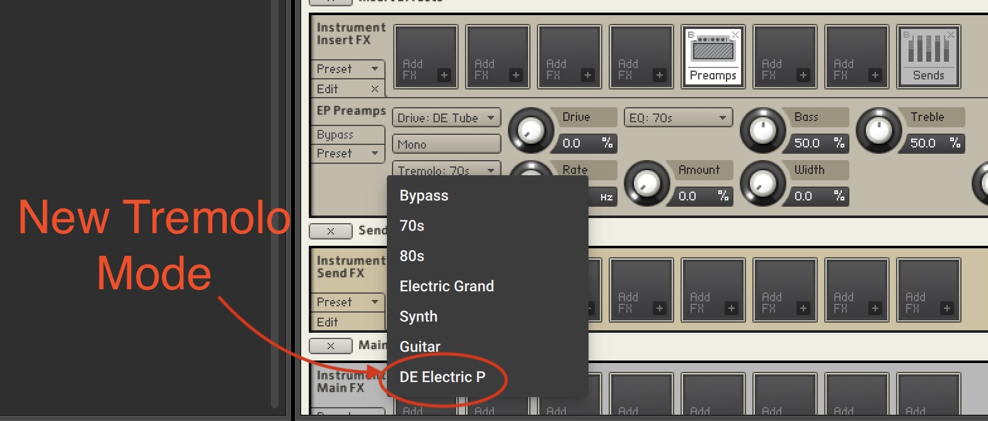The height and width of the screenshot is (421, 988).
Task: Click plus on Insert slot left of Preamps
Action: point(660,75)
